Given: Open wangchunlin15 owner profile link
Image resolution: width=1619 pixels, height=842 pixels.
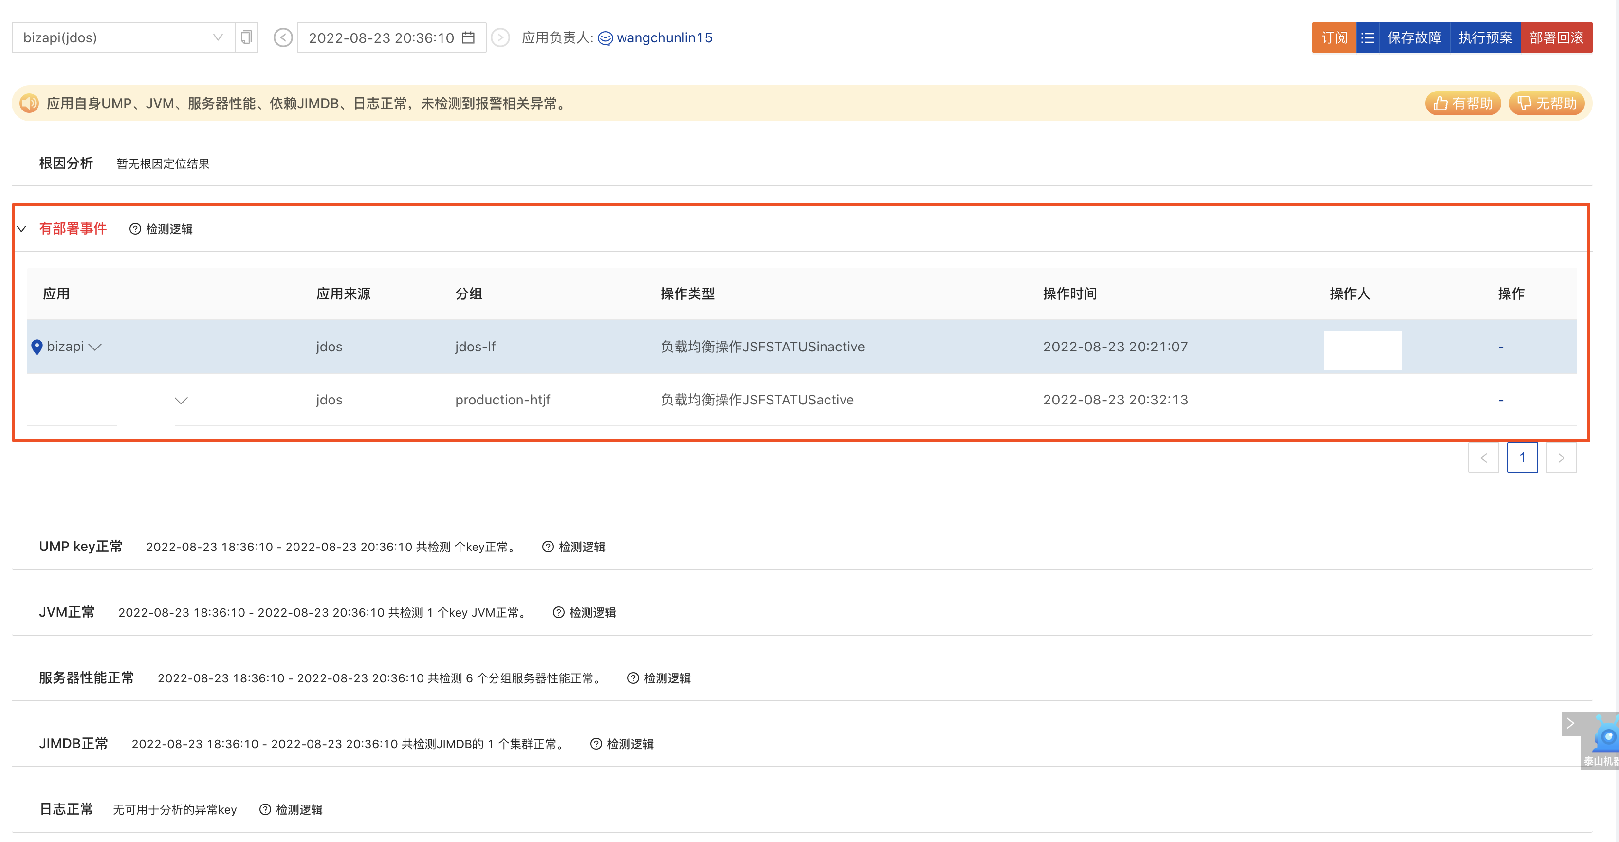Looking at the screenshot, I should 664,37.
